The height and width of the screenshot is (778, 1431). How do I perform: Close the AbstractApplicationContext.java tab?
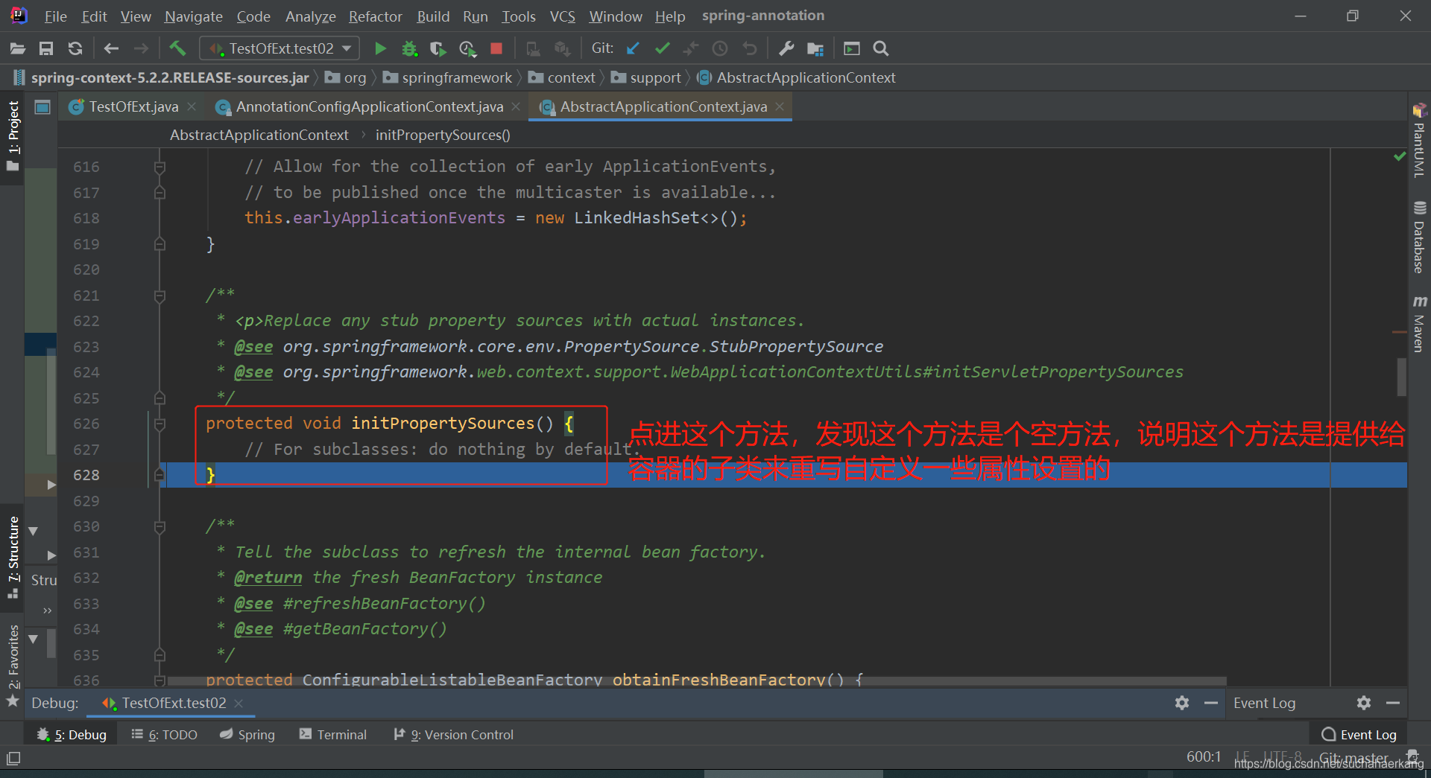[x=780, y=106]
